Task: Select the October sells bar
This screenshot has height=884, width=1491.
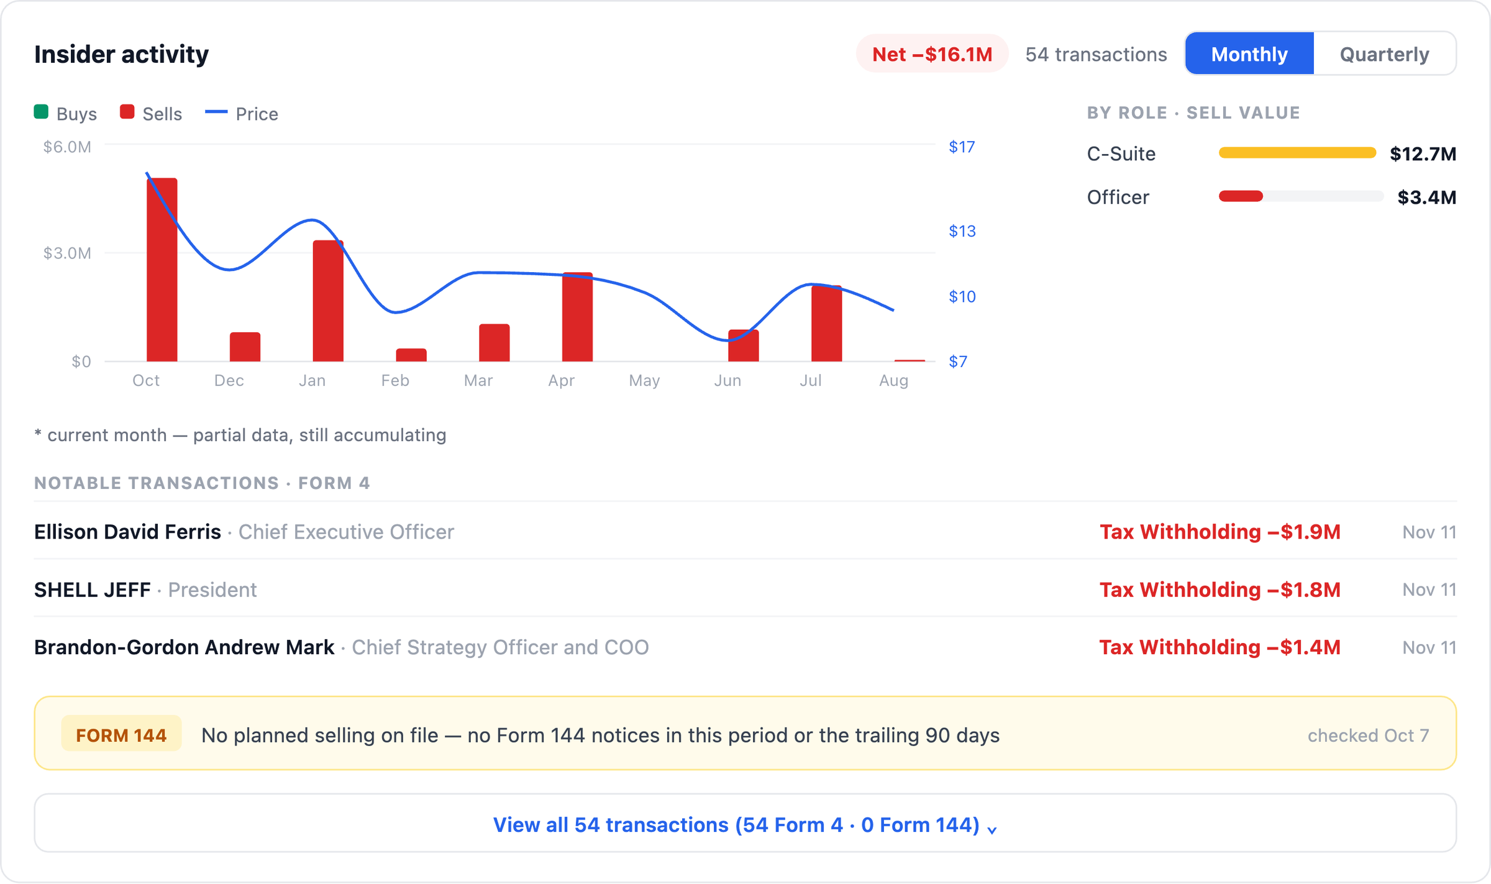Action: (x=162, y=270)
